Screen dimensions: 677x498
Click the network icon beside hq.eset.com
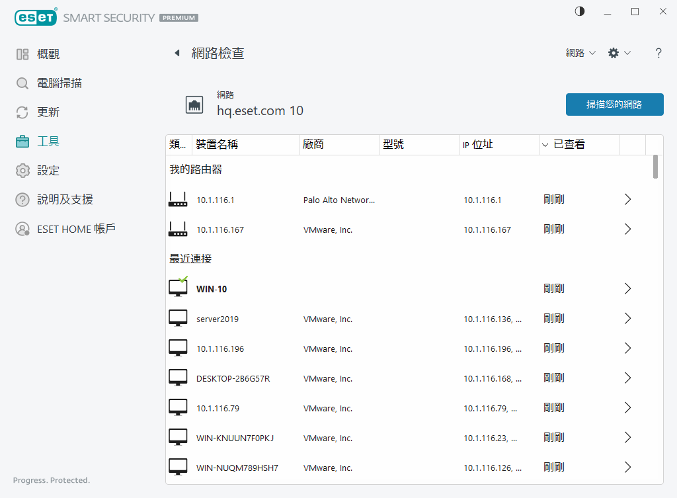(x=194, y=104)
